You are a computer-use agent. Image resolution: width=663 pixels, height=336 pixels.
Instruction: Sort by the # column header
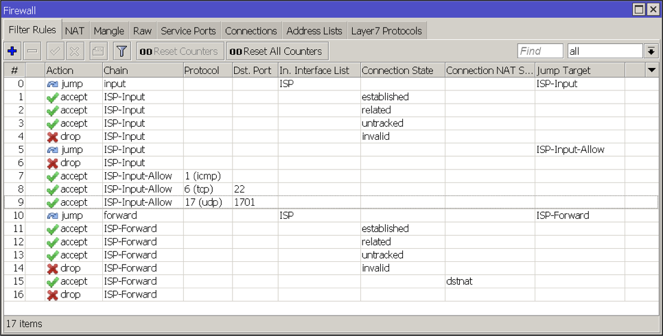pos(14,70)
